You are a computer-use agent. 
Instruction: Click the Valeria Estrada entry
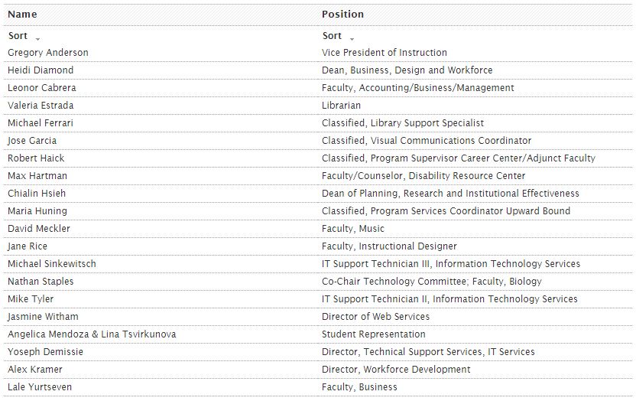click(x=41, y=106)
